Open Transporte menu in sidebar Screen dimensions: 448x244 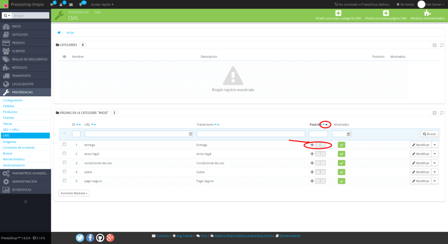tap(25, 76)
